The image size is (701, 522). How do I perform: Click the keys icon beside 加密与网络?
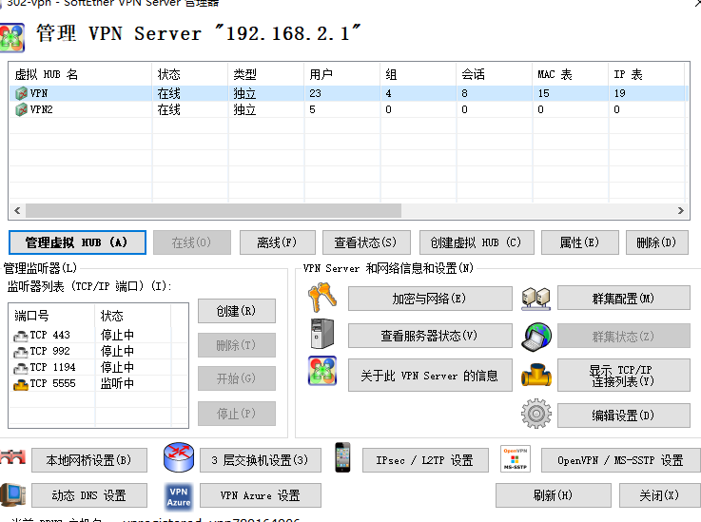tap(321, 298)
